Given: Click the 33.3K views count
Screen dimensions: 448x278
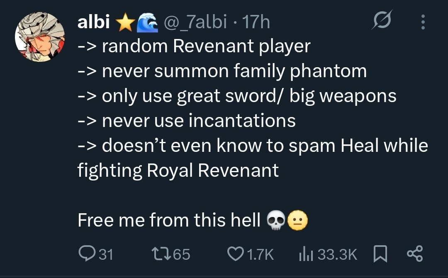Looking at the screenshot, I should coord(337,254).
